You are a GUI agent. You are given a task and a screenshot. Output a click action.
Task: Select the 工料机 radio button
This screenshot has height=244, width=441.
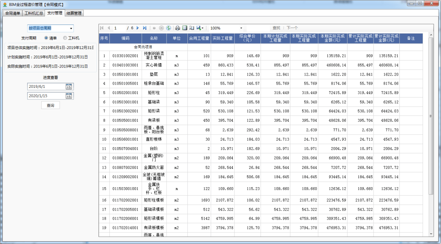[x=65, y=38]
